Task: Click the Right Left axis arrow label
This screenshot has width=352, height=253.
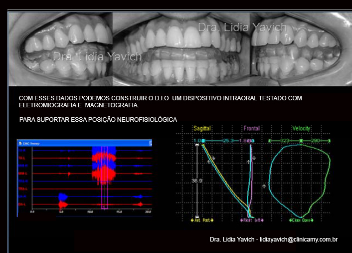Action: point(251,220)
